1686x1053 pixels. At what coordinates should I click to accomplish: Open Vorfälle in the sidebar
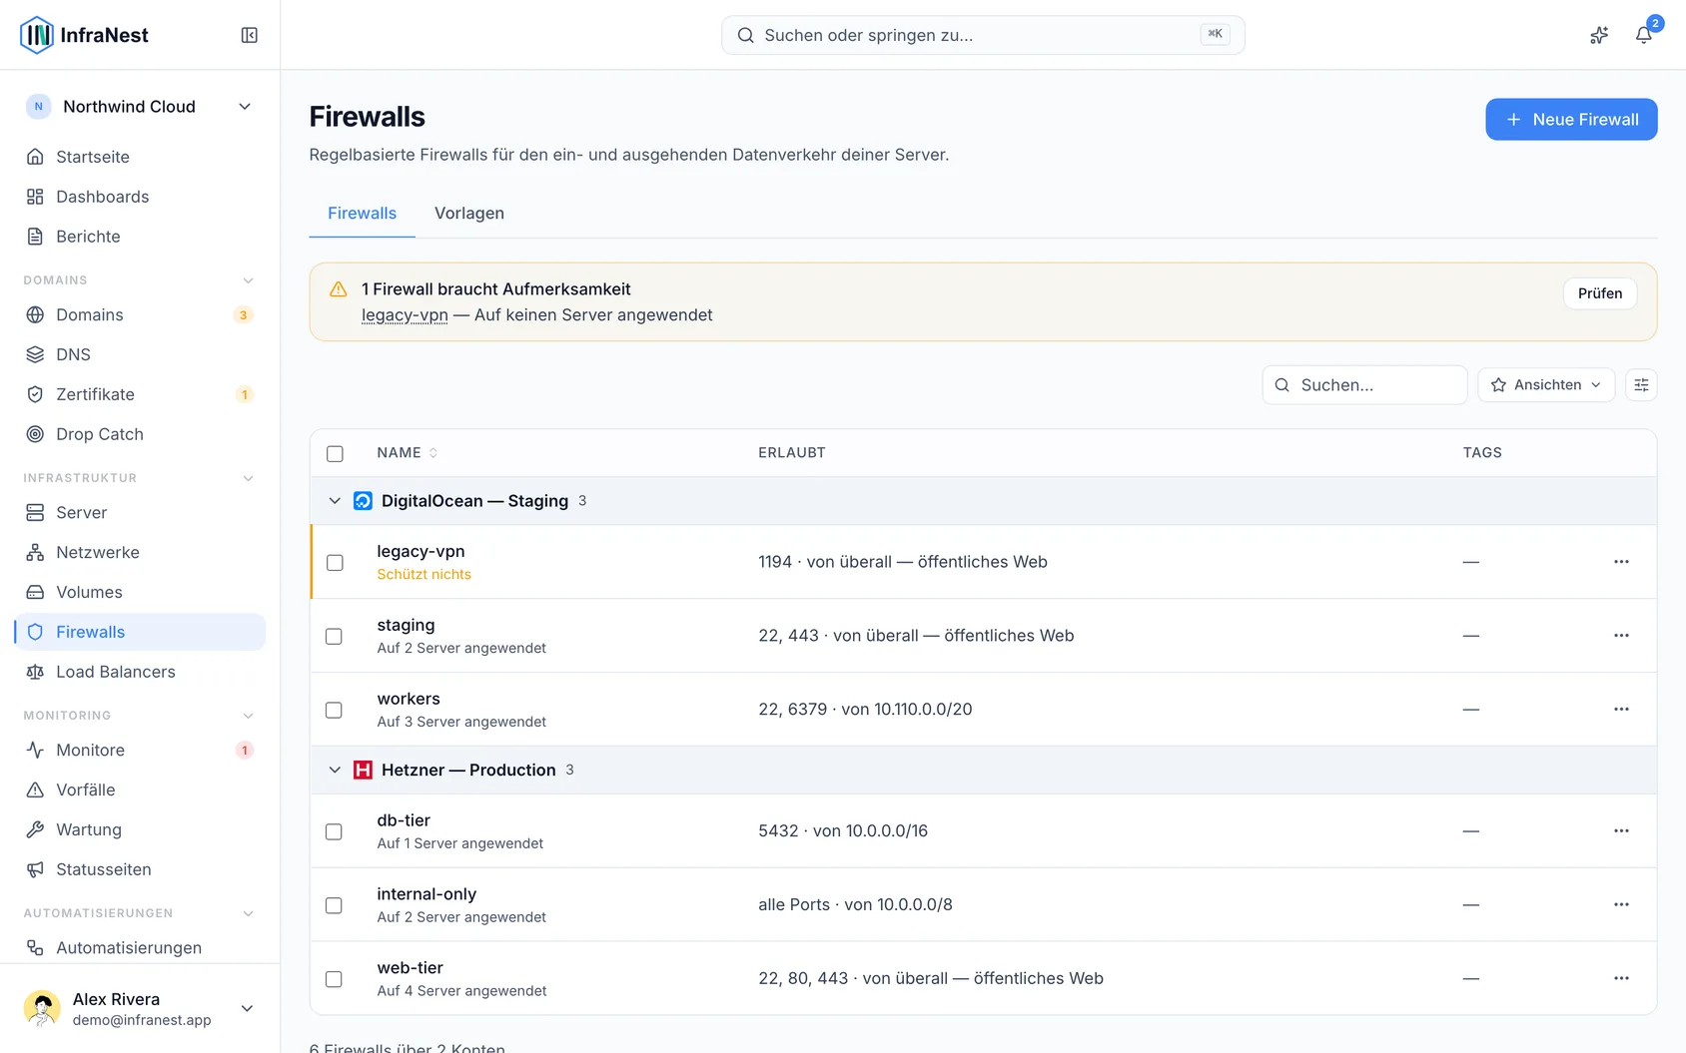pos(140,790)
